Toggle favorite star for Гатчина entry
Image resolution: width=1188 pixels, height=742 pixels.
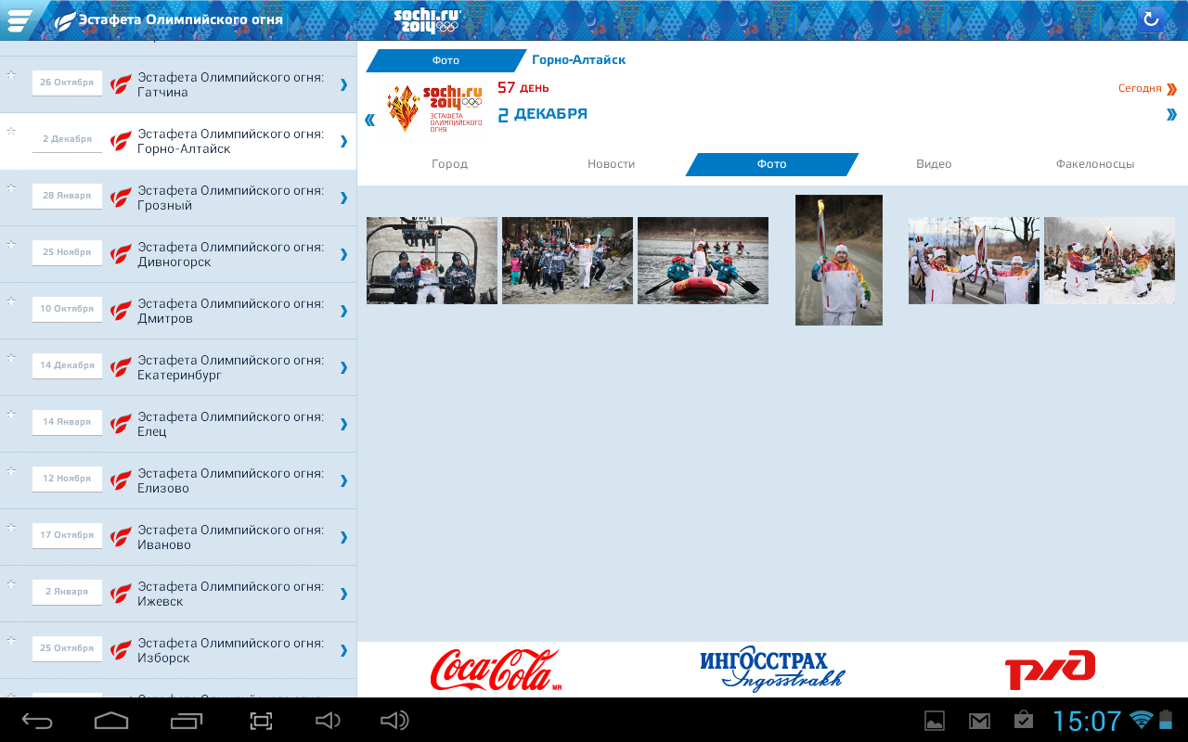(11, 74)
